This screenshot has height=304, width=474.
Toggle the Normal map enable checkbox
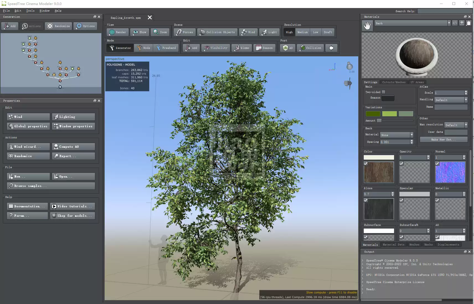pyautogui.click(x=437, y=163)
